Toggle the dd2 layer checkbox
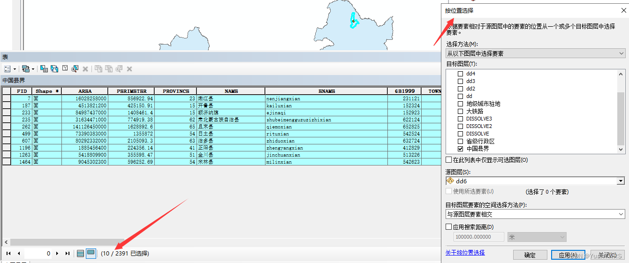The image size is (629, 263). tap(460, 89)
